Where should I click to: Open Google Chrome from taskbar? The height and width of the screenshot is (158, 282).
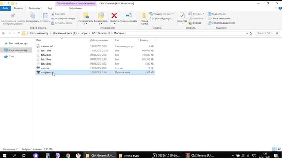point(68,155)
